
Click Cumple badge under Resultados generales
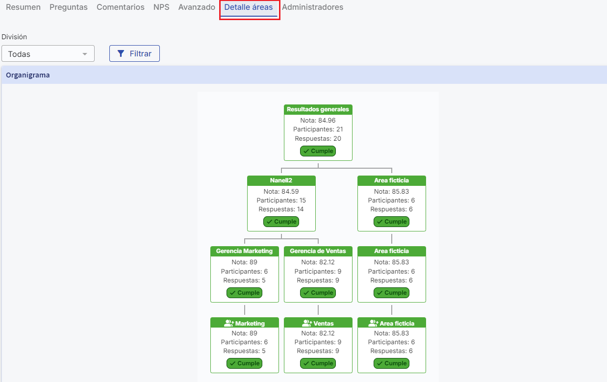coord(318,151)
